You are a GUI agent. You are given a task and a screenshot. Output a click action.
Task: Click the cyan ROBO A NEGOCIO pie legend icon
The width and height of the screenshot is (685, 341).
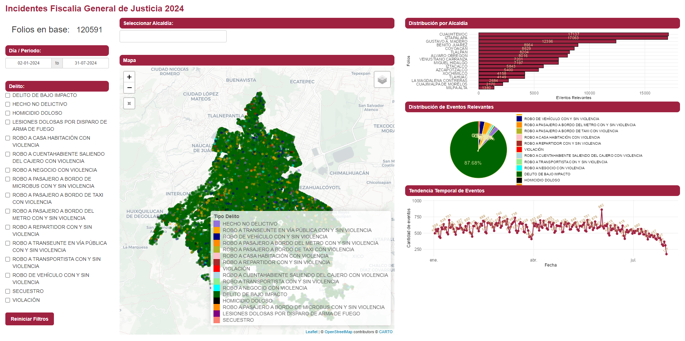pos(519,168)
